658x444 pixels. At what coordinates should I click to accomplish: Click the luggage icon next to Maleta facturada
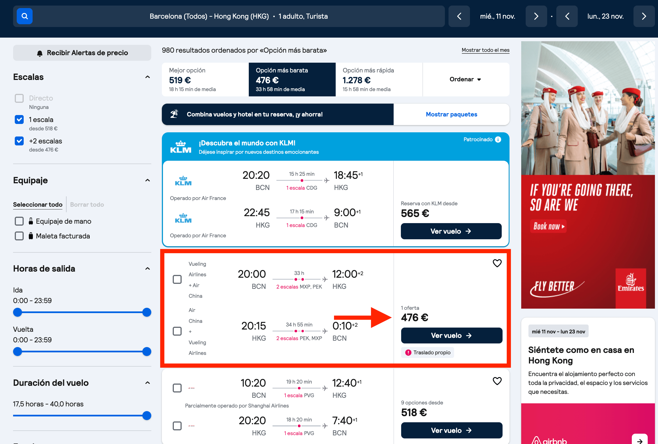click(31, 236)
